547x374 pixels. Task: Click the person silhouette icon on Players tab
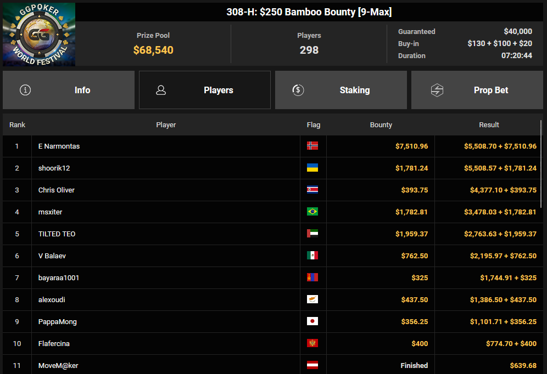tap(161, 90)
